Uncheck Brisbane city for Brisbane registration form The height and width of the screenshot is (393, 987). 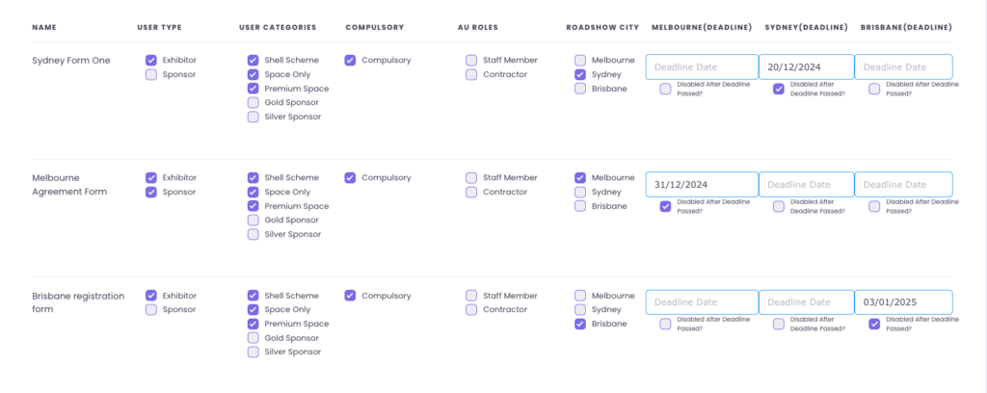580,324
